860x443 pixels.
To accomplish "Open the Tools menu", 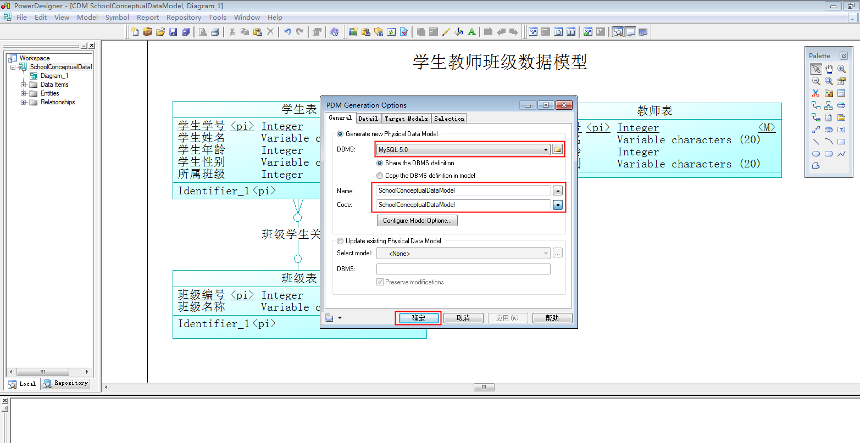I will [218, 18].
